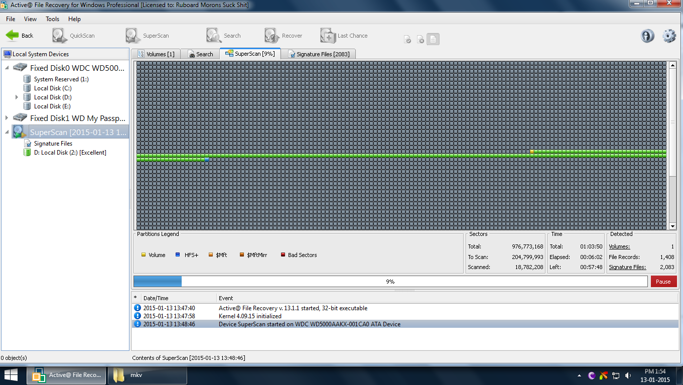Viewport: 683px width, 385px height.
Task: Show hidden tray icons arrow
Action: 581,375
